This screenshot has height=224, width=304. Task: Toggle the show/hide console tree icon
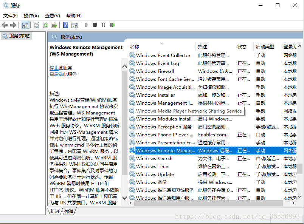pyautogui.click(x=25, y=25)
